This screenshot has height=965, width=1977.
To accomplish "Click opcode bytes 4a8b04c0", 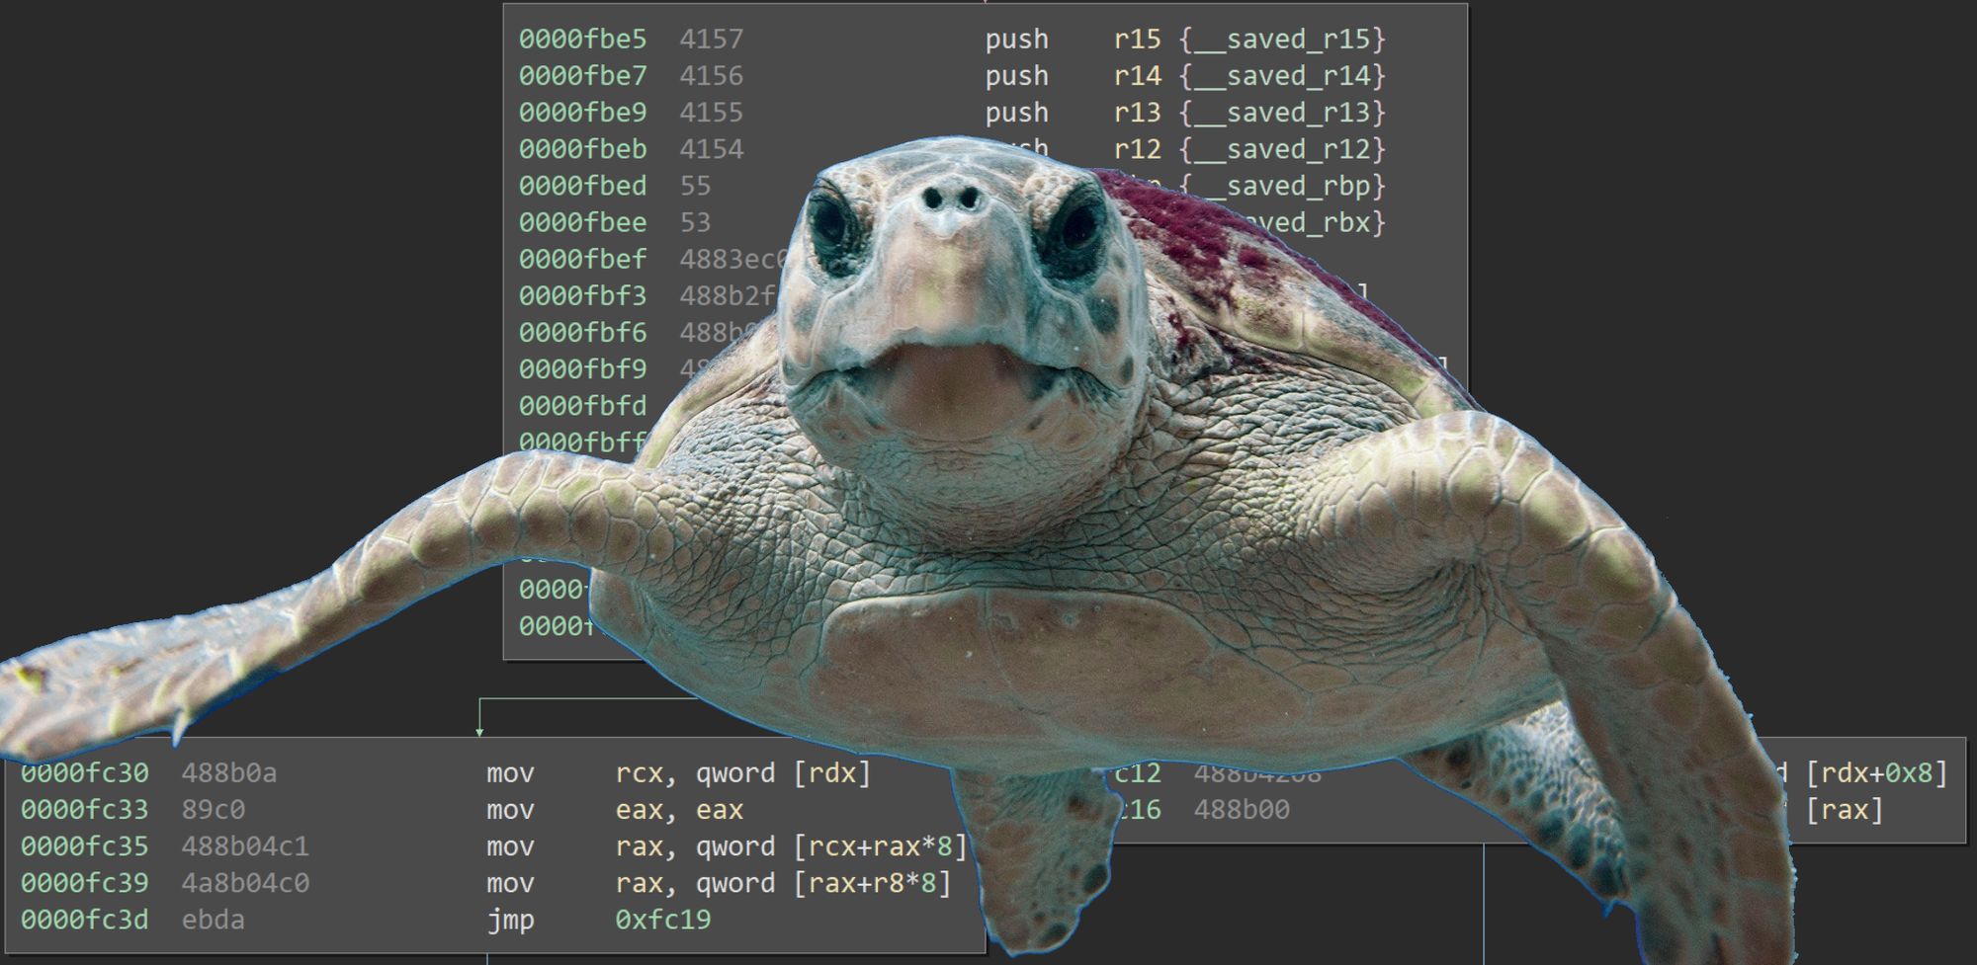I will pos(245,883).
